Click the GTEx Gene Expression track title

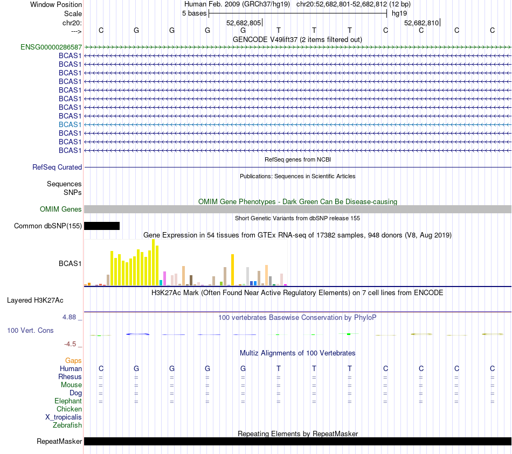[297, 235]
